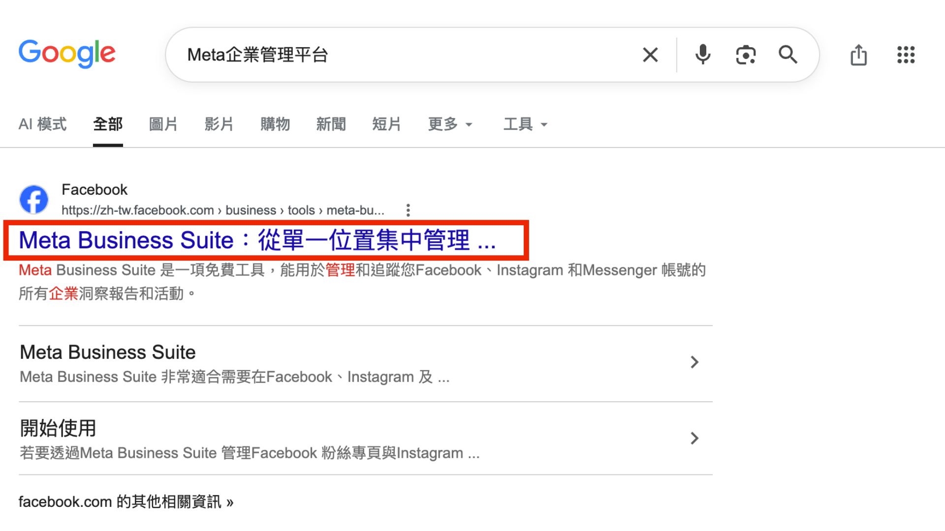Expand the 工具 dropdown

[525, 124]
